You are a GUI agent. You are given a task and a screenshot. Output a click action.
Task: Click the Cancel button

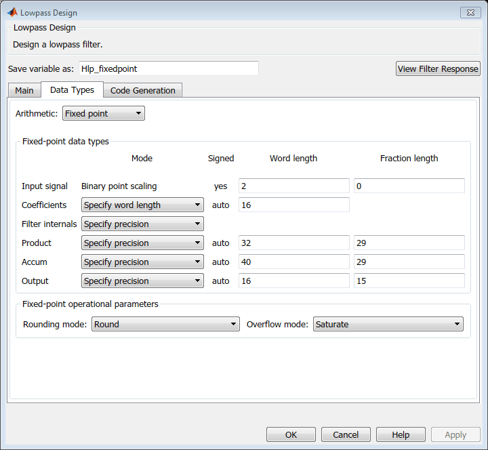346,434
